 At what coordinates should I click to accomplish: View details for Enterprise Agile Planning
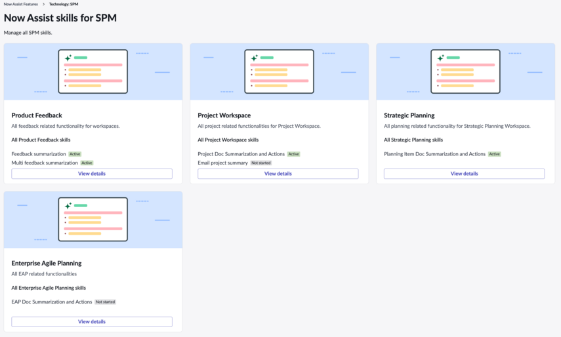(x=92, y=322)
